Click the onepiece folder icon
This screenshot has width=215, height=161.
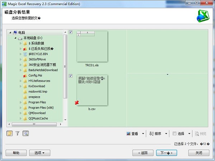pos(25,97)
